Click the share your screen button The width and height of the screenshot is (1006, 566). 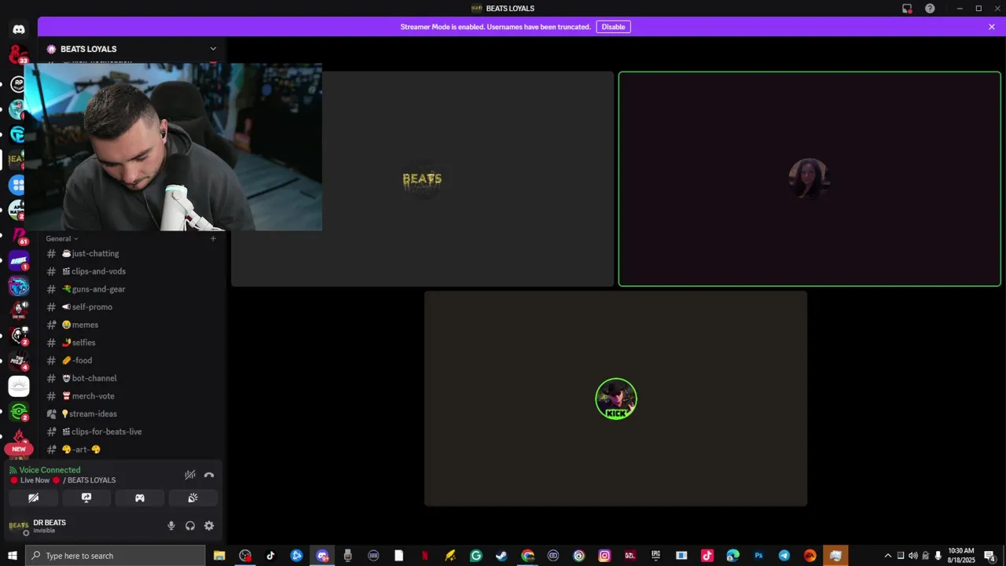click(x=86, y=498)
